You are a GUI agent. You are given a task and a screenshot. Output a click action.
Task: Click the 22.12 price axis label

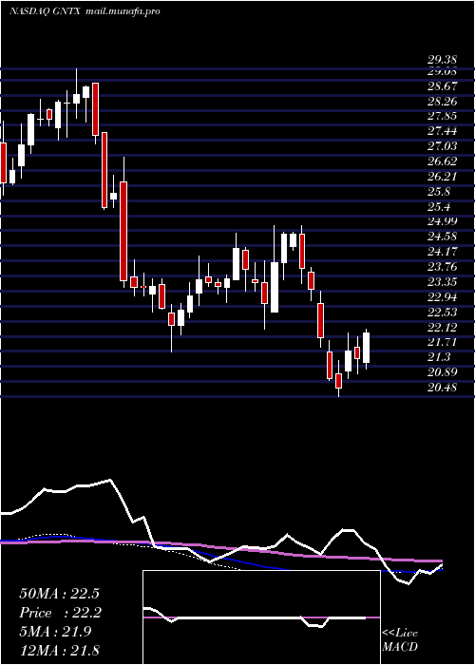point(444,328)
